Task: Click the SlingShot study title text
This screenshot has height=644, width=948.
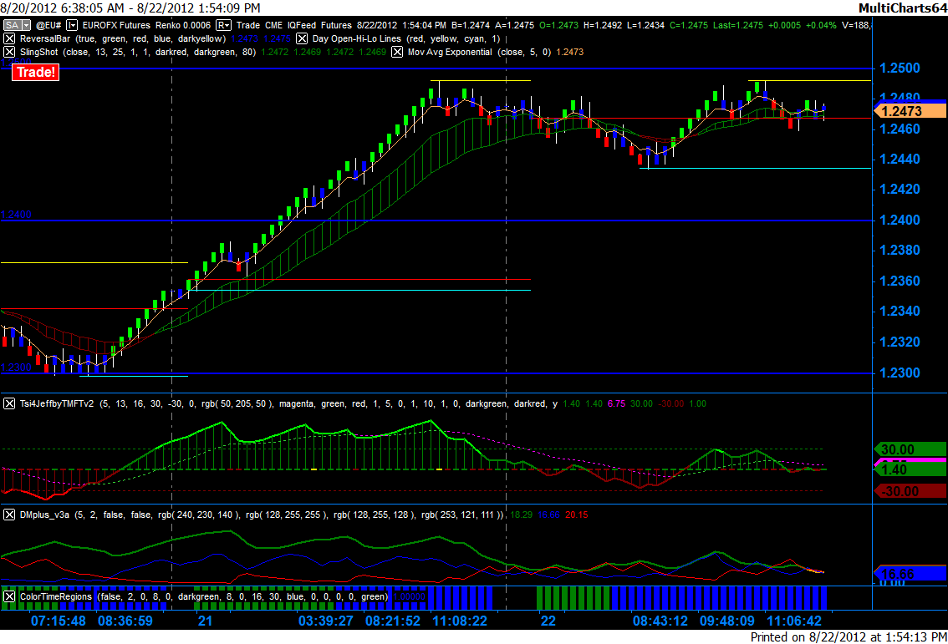Action: 38,52
